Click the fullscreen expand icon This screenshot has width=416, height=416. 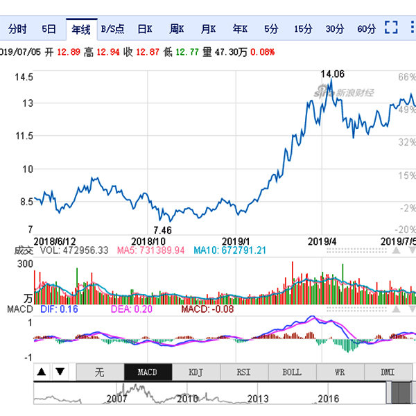coord(391,28)
